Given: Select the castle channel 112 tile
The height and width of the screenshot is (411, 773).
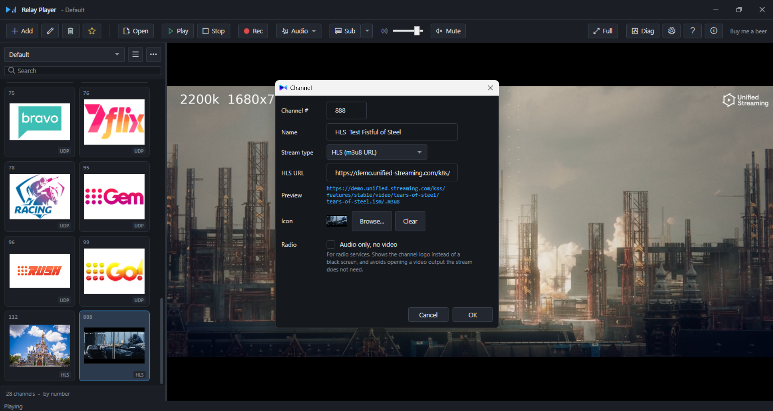Looking at the screenshot, I should click(x=40, y=346).
